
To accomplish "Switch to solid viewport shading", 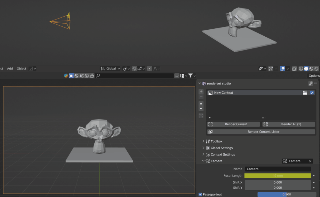I will coord(306,69).
